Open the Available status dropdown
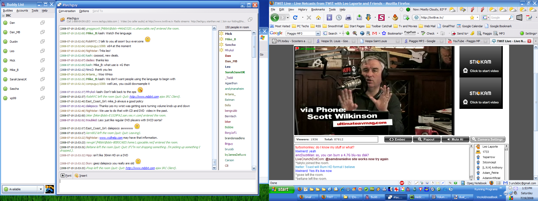Image resolution: width=538 pixels, height=201 pixels. click(x=41, y=189)
